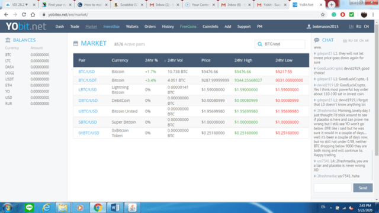Viewport: 379px width, 213px height.
Task: Click Chrome icon in taskbar
Action: [x=98, y=208]
